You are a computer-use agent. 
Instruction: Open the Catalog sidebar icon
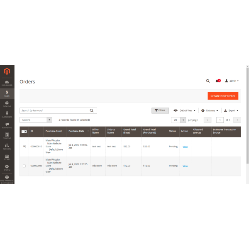coord(7,104)
